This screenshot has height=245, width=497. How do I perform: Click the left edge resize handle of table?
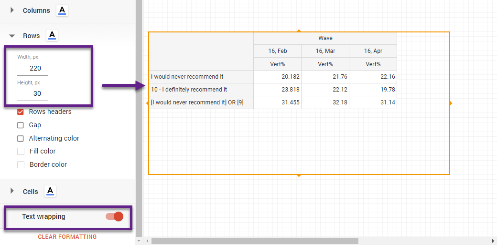(148, 103)
